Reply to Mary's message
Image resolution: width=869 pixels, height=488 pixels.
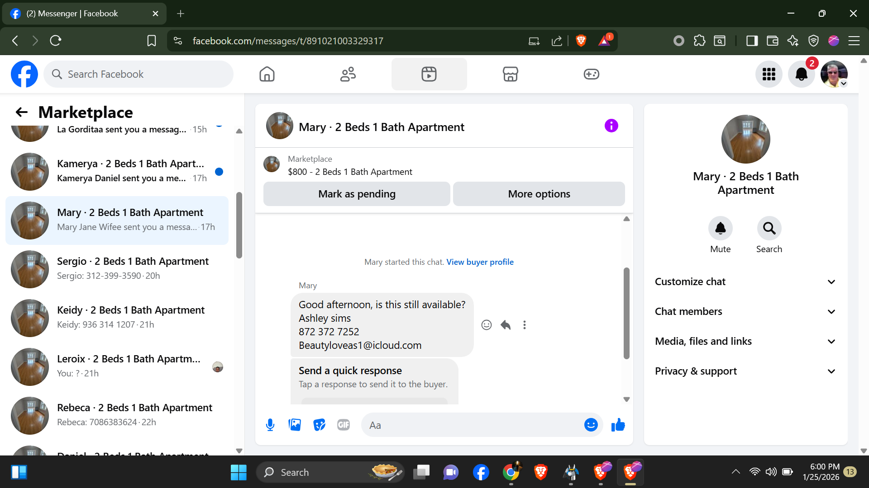pyautogui.click(x=506, y=325)
